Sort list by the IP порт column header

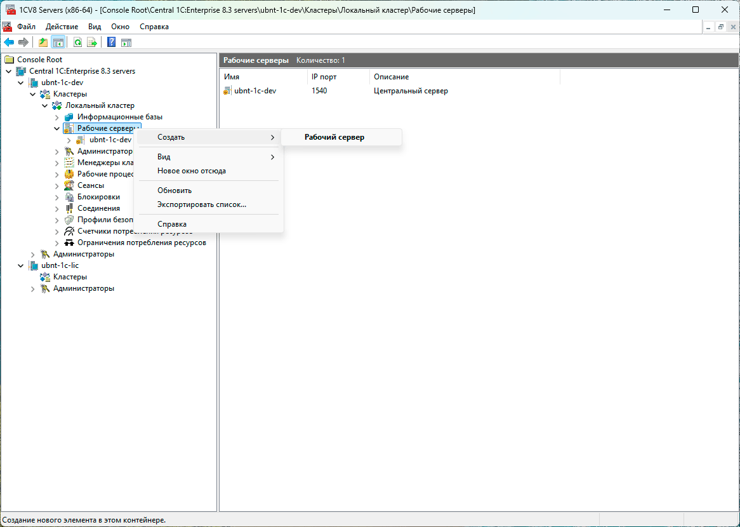324,77
